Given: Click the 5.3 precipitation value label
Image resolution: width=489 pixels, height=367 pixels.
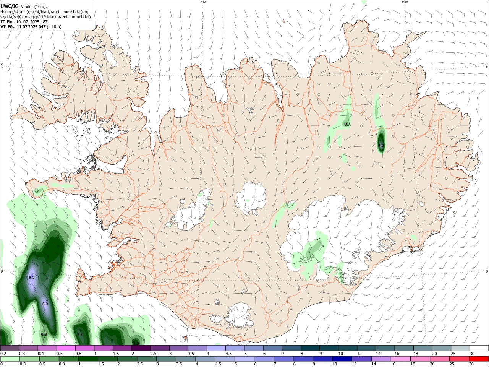Looking at the screenshot, I should coord(45,304).
